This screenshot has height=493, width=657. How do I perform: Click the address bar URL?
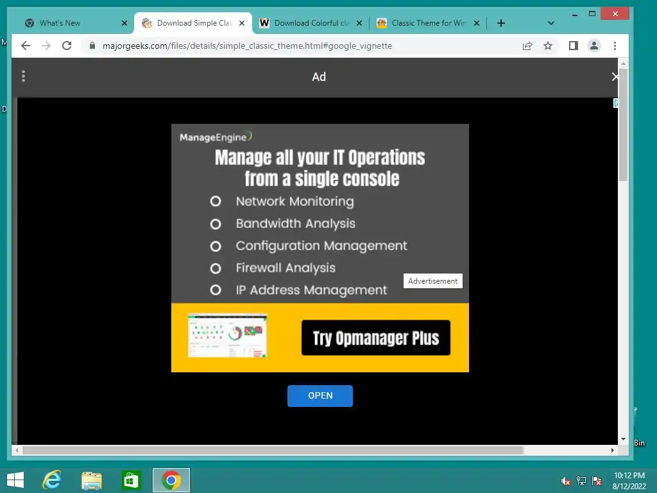tap(247, 46)
